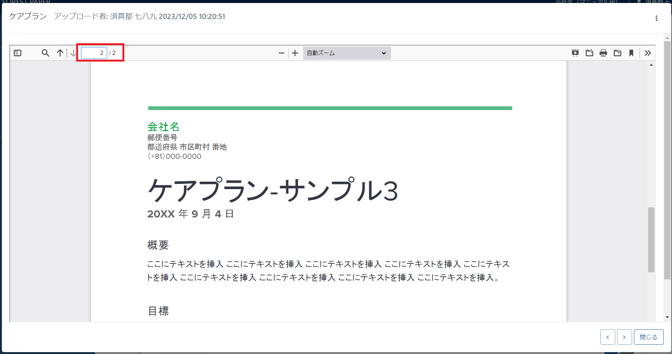Expand the more tools double-chevron menu
Screen dimensions: 672x354
pyautogui.click(x=648, y=53)
